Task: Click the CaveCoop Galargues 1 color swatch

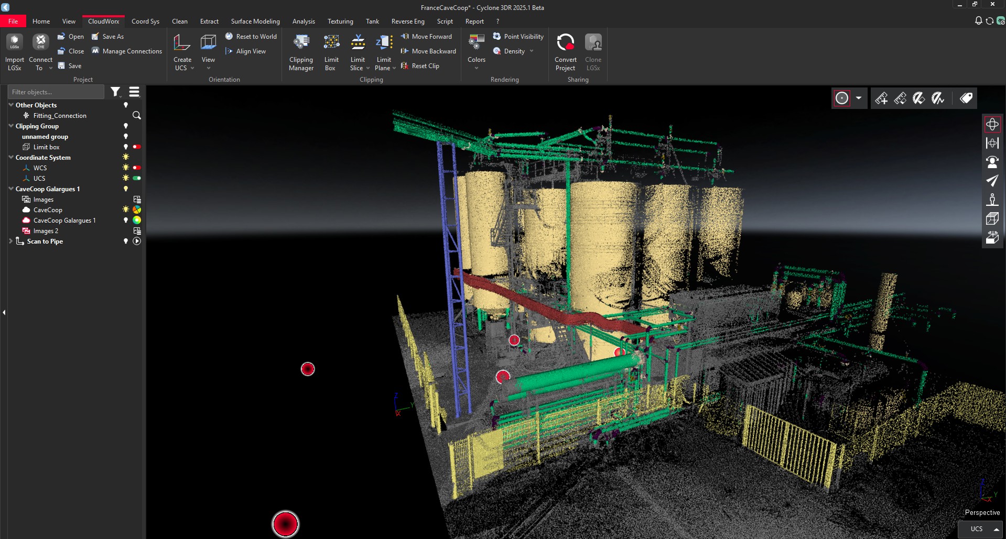Action: pyautogui.click(x=137, y=221)
